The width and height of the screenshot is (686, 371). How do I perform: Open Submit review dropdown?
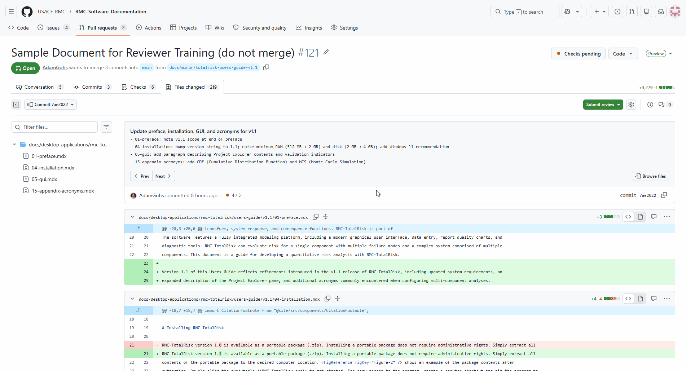(603, 105)
